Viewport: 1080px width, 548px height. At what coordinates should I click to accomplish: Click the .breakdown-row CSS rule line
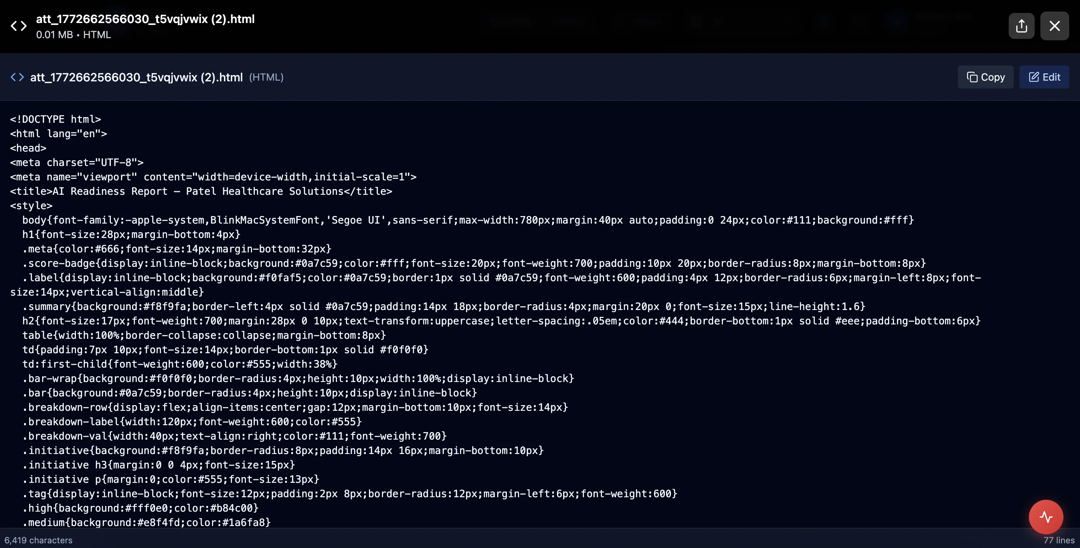pos(295,407)
